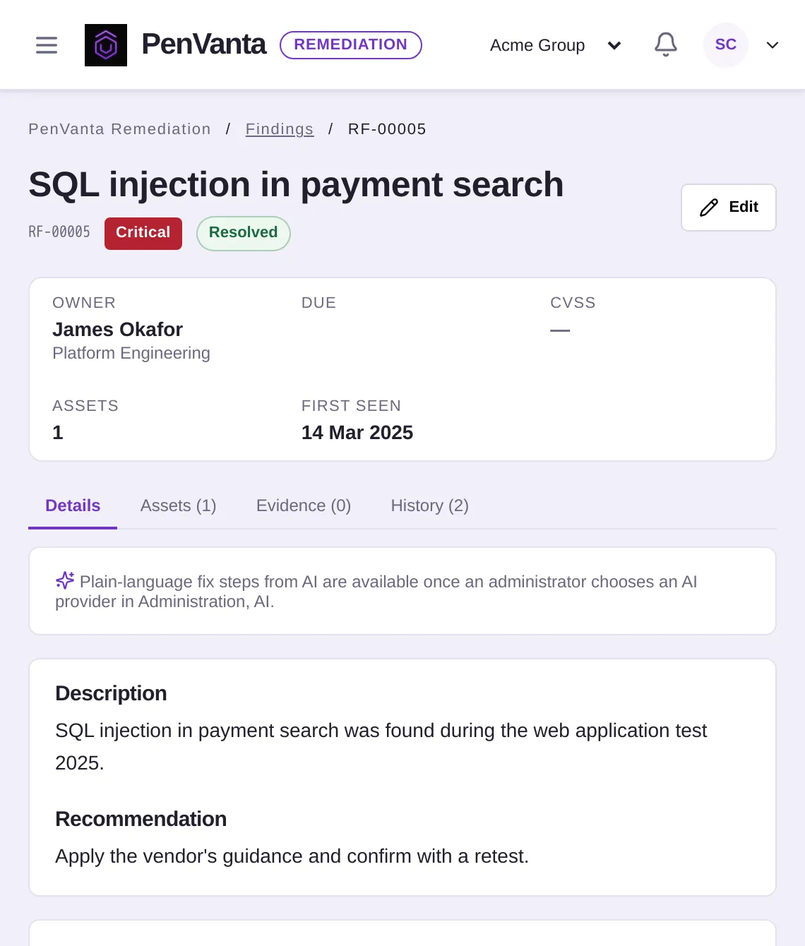Click the Description heading
The height and width of the screenshot is (946, 805).
(x=111, y=693)
